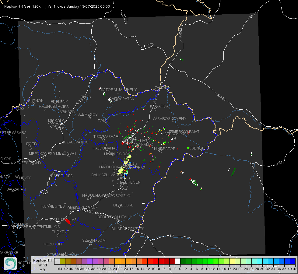This screenshot has width=298, height=274.
Task: Click the ZÁHONY label near the border
Action: click(162, 88)
